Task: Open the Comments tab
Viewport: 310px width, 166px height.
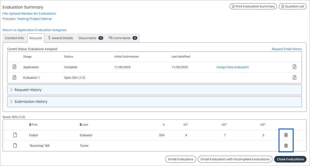Action: pyautogui.click(x=123, y=38)
